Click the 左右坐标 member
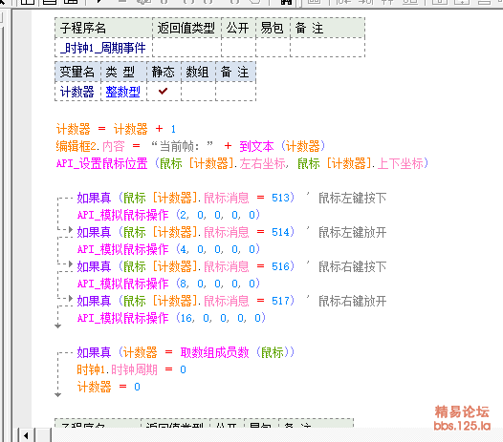This screenshot has height=442, width=503. [x=262, y=163]
